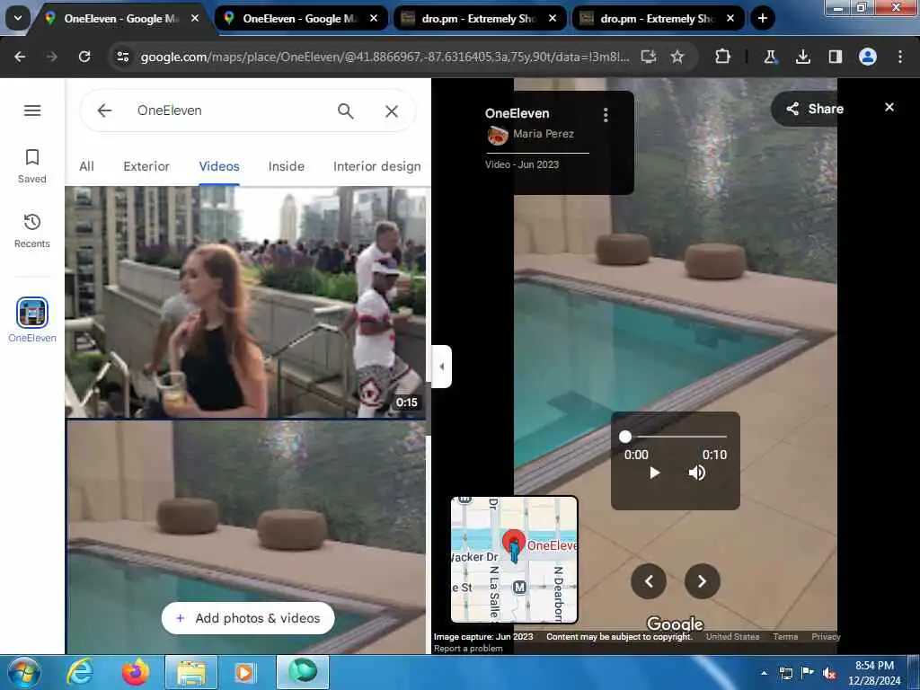Open the Downloads icon
Screen dimensions: 920x690
[802, 57]
